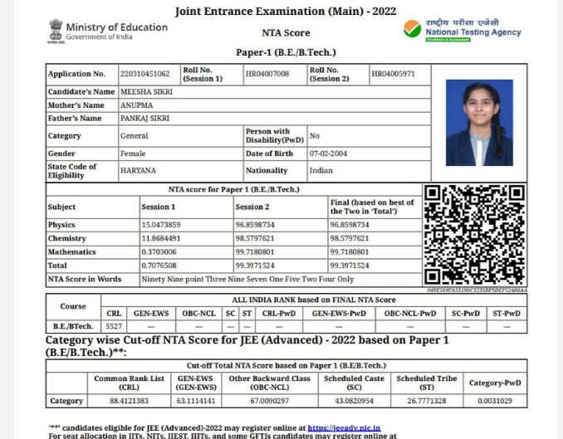Screen dimensions: 563x439
Task: Click the Ministry of Education emblem logo
Action: [x=56, y=32]
